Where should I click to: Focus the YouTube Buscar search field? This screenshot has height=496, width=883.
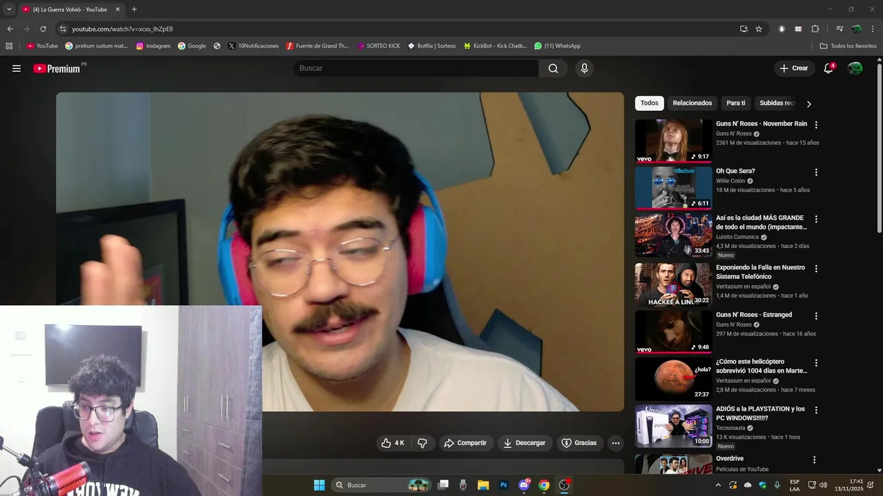[x=415, y=68]
